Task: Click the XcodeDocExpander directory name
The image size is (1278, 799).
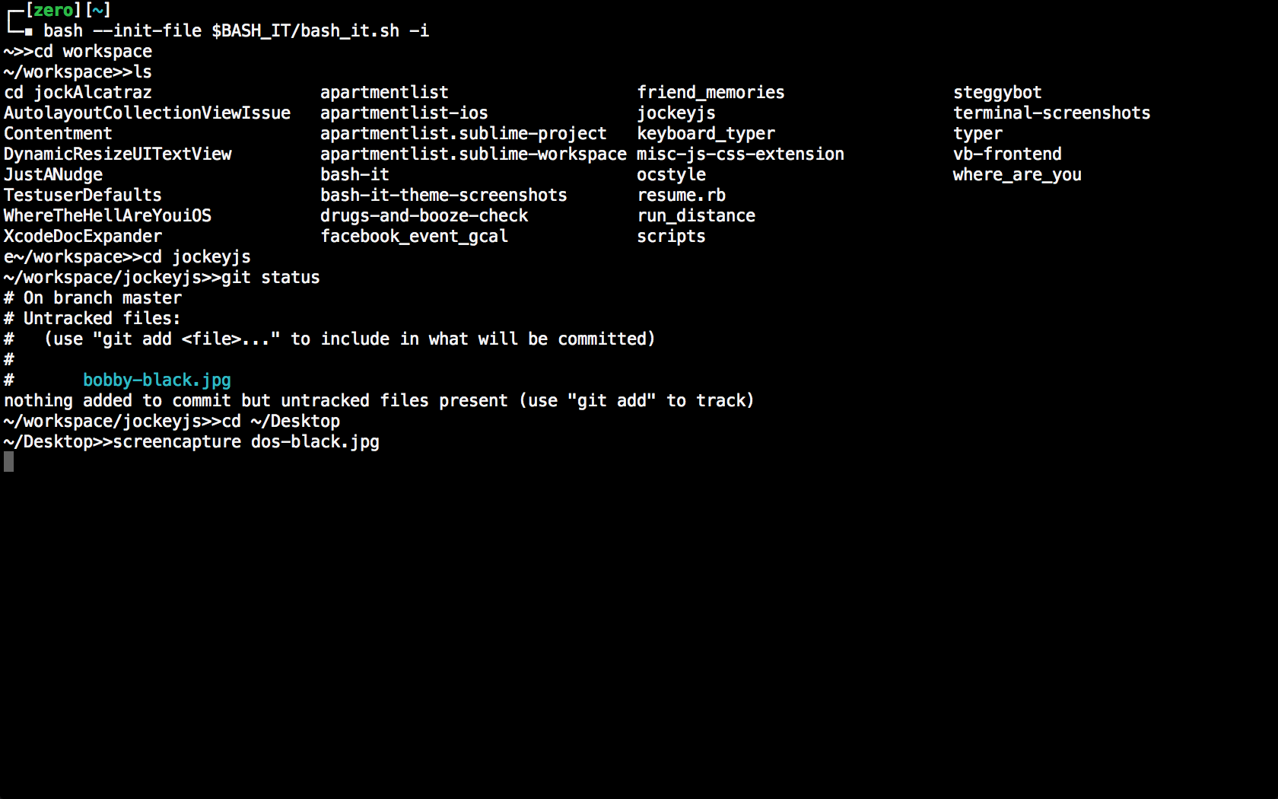Action: pyautogui.click(x=83, y=236)
